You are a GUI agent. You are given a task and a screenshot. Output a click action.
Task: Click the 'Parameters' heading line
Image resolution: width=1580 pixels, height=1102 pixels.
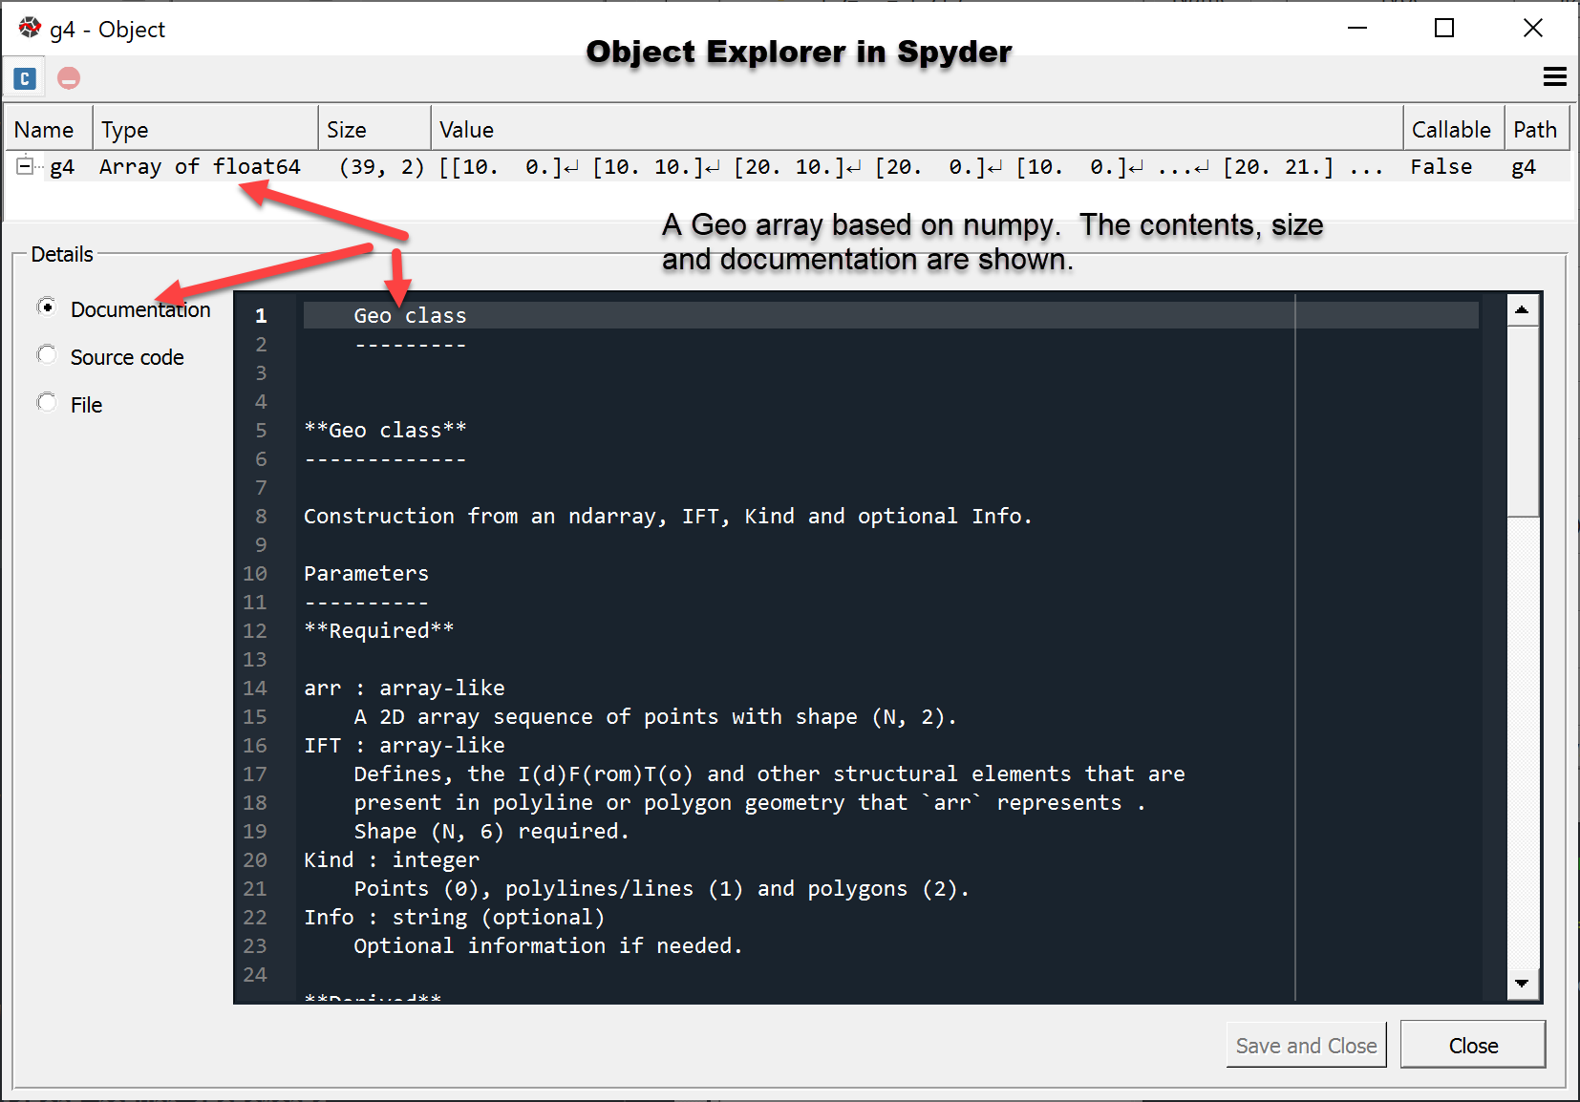[x=366, y=573]
